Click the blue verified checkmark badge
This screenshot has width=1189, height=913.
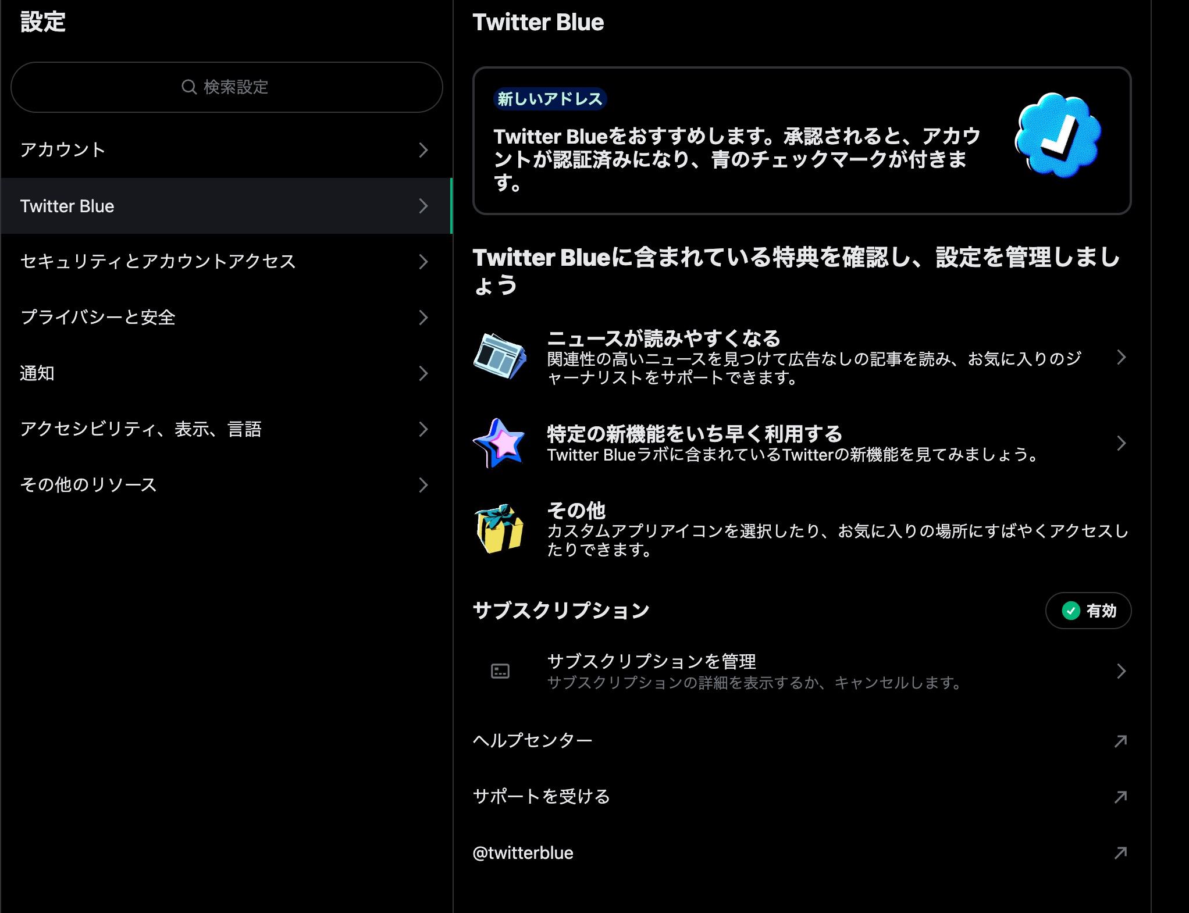point(1058,135)
